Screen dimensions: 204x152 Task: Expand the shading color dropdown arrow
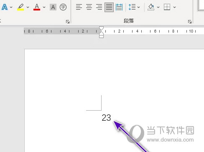point(158,7)
